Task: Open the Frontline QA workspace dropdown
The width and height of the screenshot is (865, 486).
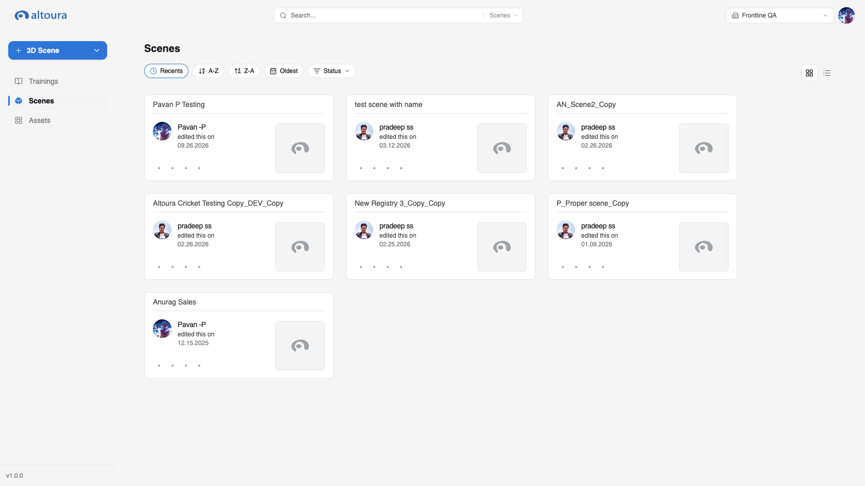Action: [x=780, y=15]
